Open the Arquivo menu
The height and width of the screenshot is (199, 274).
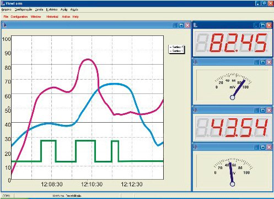click(6, 9)
